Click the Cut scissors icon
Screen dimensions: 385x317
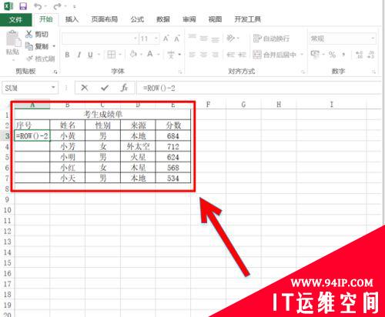(28, 34)
